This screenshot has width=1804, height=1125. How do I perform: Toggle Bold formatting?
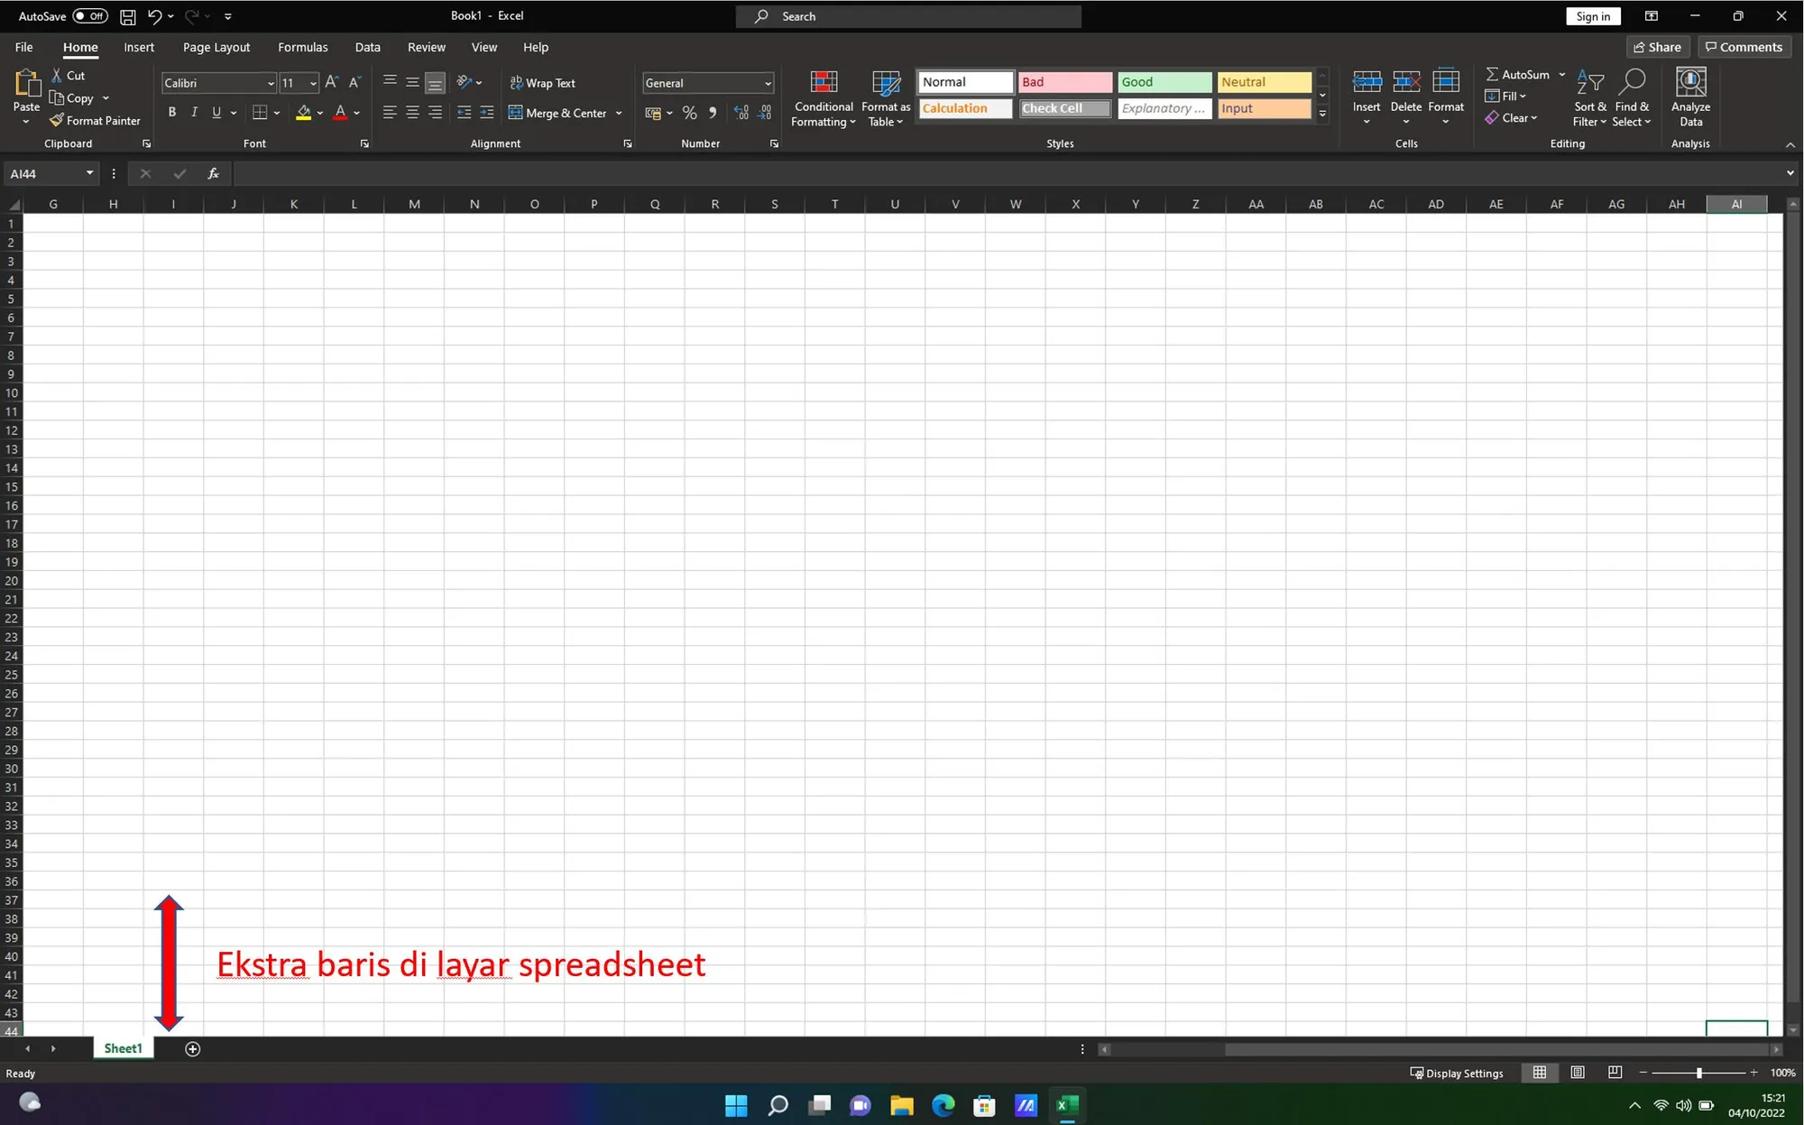coord(171,113)
